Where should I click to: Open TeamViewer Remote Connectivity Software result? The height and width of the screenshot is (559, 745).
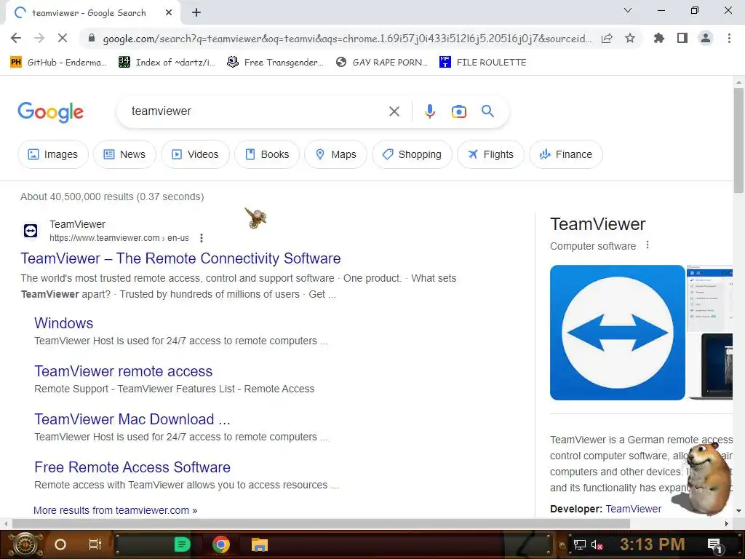[x=180, y=258]
